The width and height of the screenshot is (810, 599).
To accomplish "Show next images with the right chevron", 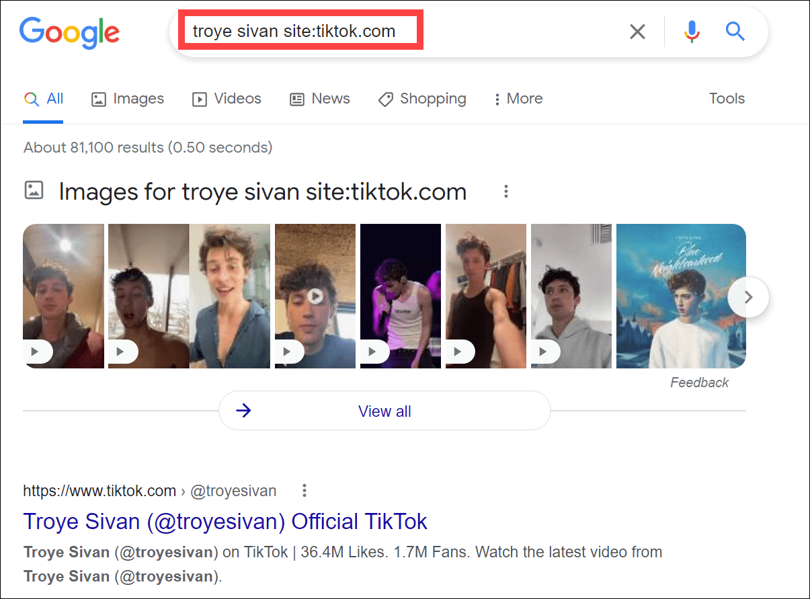I will coord(748,296).
